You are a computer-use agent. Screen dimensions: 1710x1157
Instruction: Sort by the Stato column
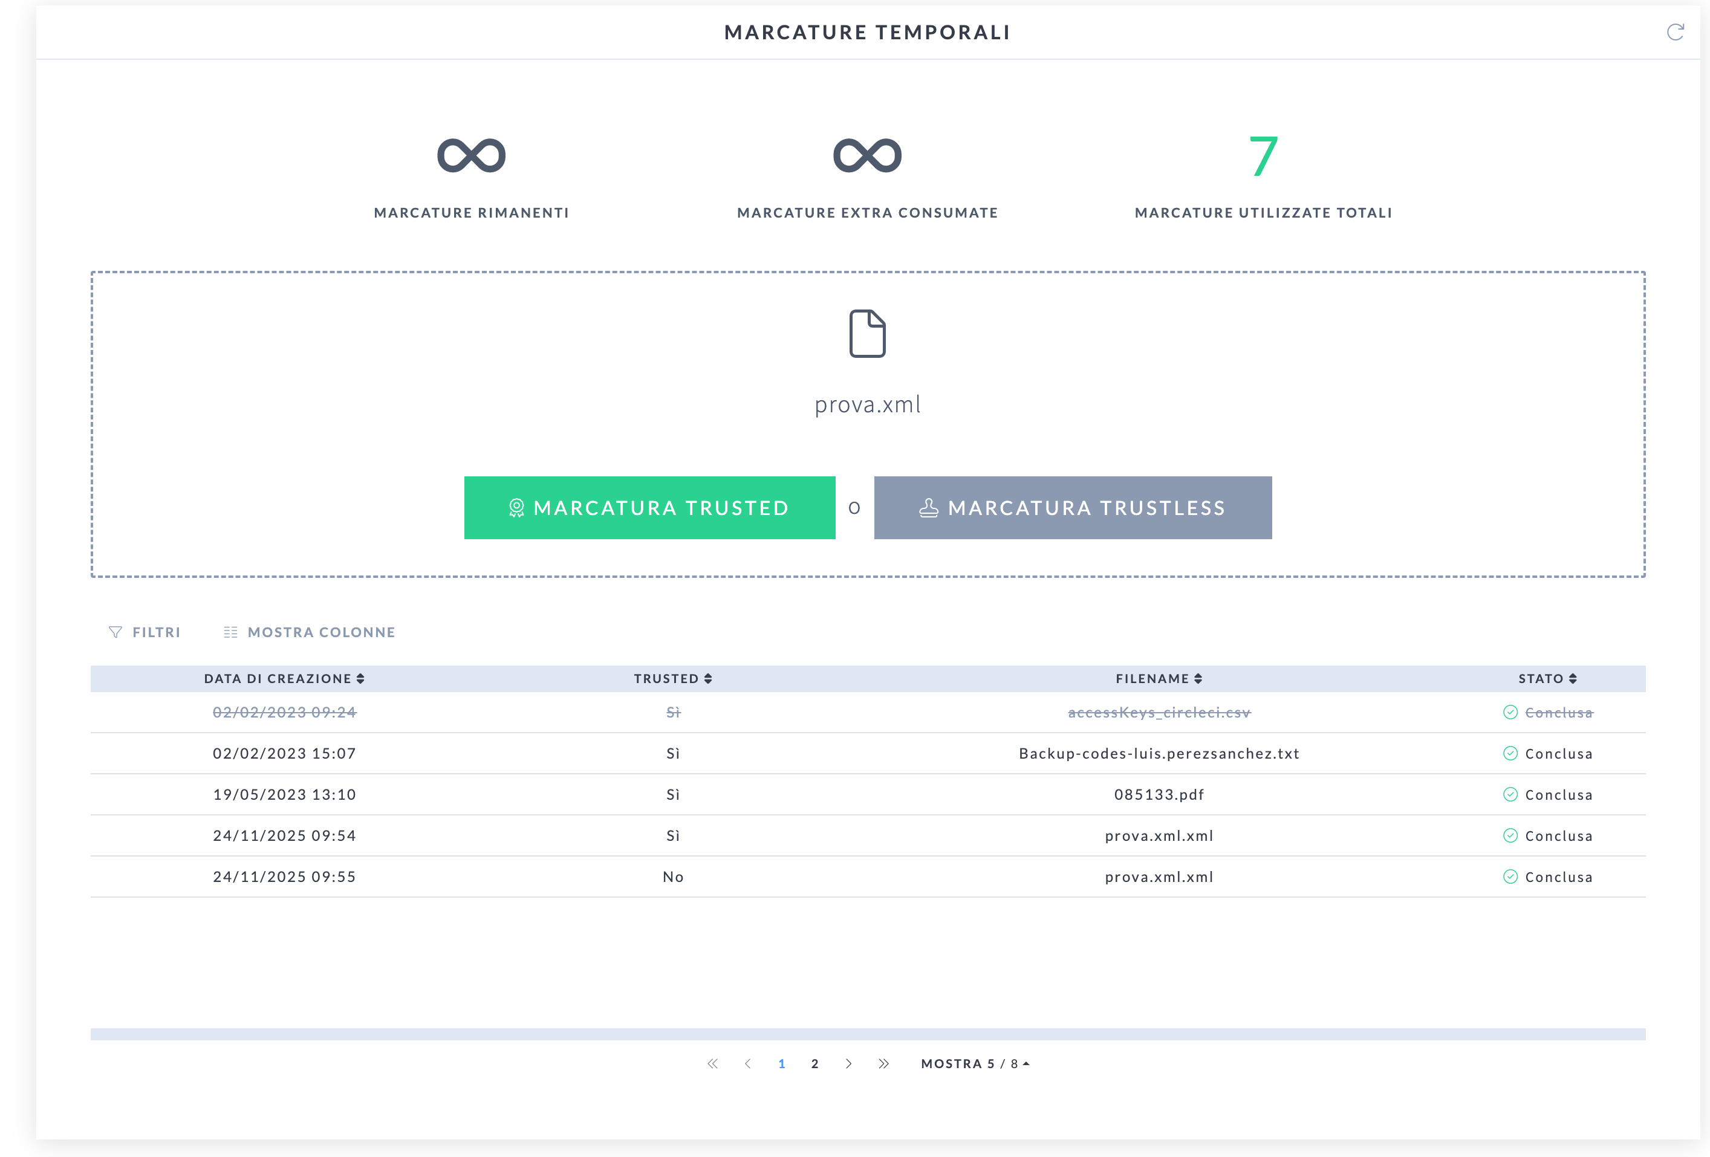(x=1548, y=679)
